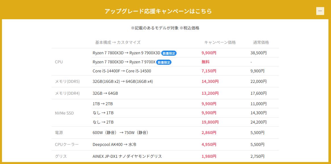
Task: Click the 数量限定 badge beside Ryzen 7 9700X
Action: click(x=164, y=62)
